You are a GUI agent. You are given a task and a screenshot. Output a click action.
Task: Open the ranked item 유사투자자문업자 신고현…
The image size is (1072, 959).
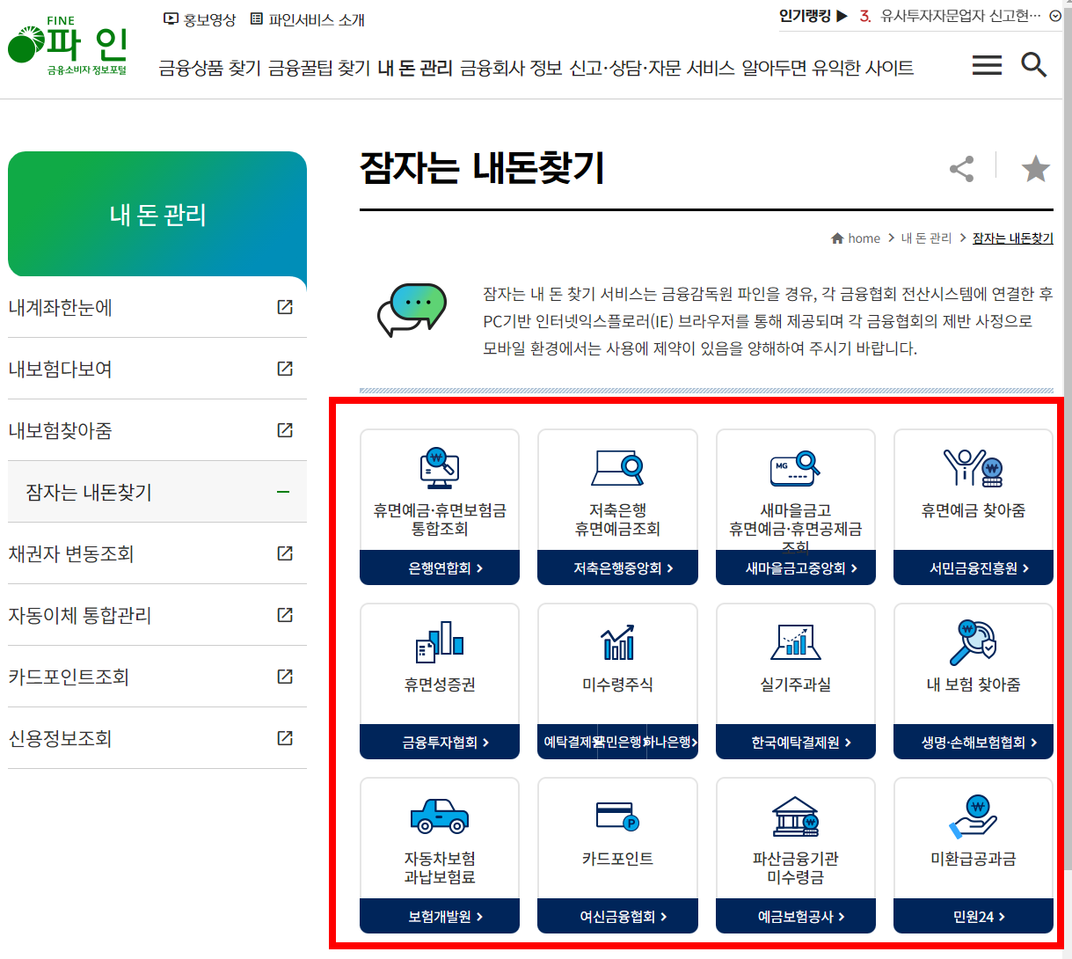click(960, 16)
